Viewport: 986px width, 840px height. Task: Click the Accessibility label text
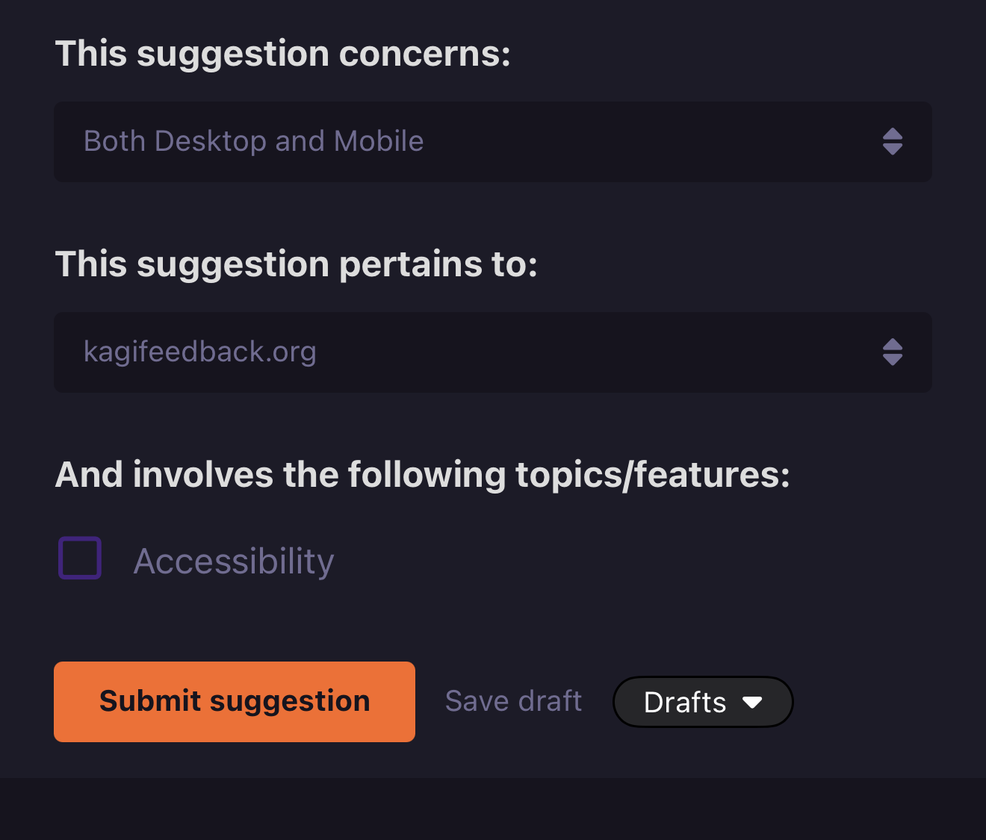[234, 561]
